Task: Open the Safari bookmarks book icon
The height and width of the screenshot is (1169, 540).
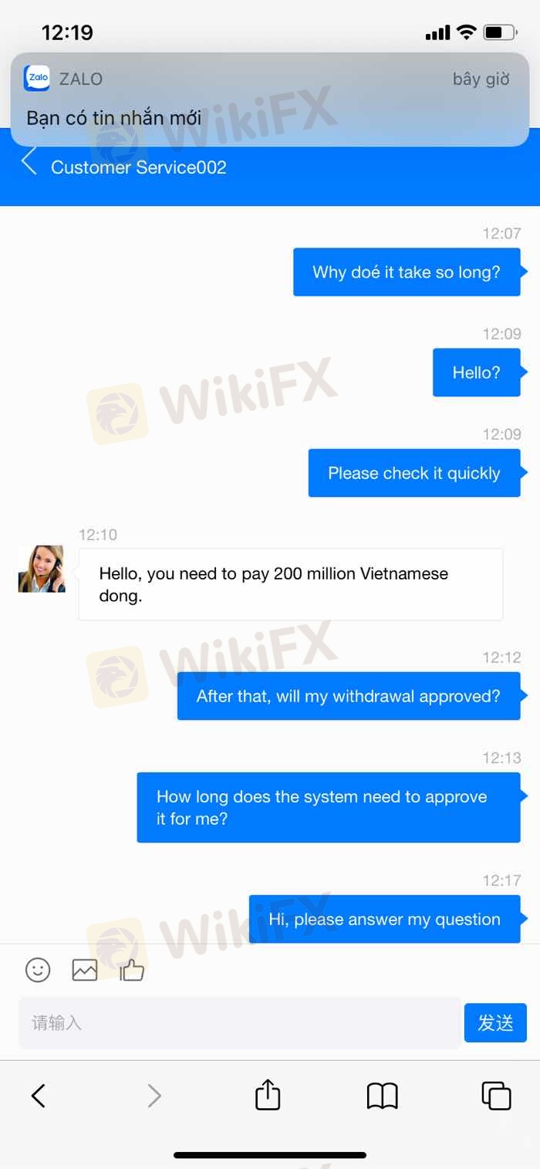Action: click(382, 1096)
